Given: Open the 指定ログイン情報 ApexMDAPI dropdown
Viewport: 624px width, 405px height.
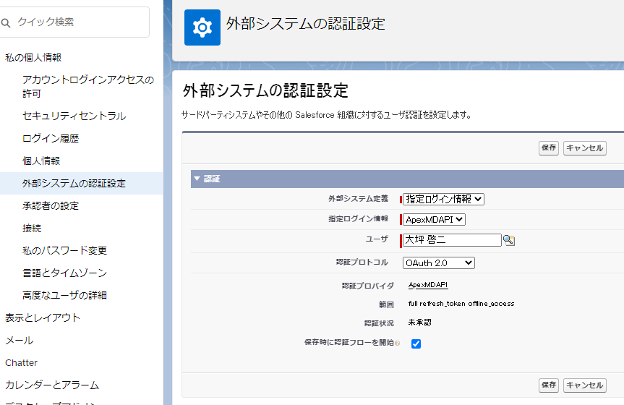Looking at the screenshot, I should [434, 219].
